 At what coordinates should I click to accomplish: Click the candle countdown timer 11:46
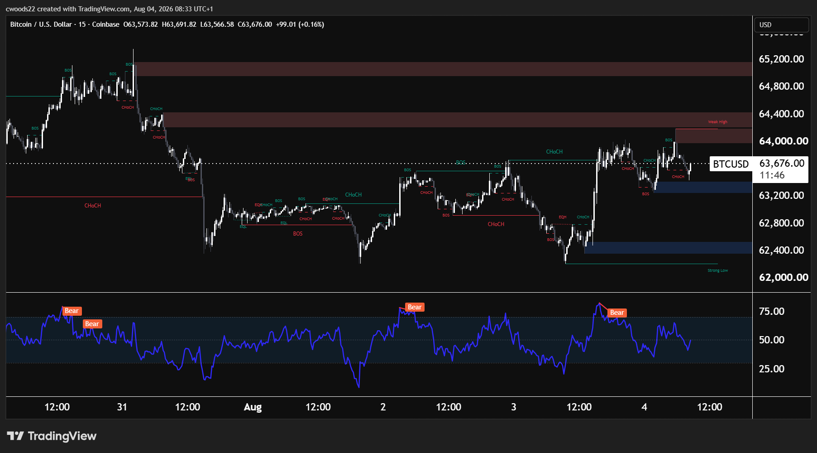point(772,175)
